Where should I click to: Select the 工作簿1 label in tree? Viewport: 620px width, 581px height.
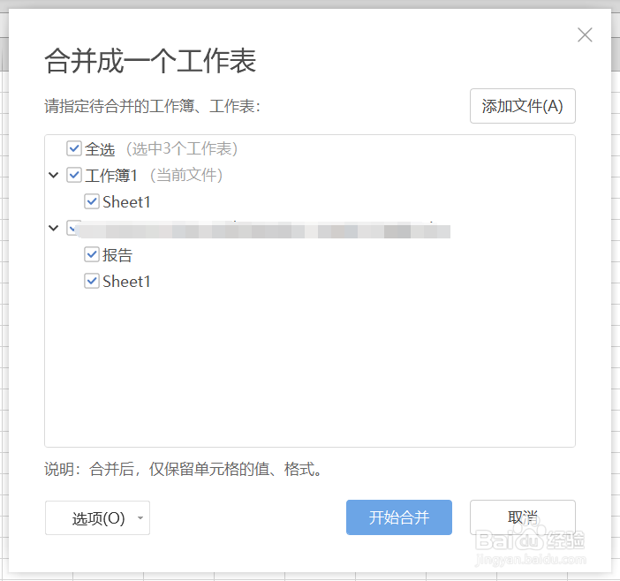coord(111,175)
